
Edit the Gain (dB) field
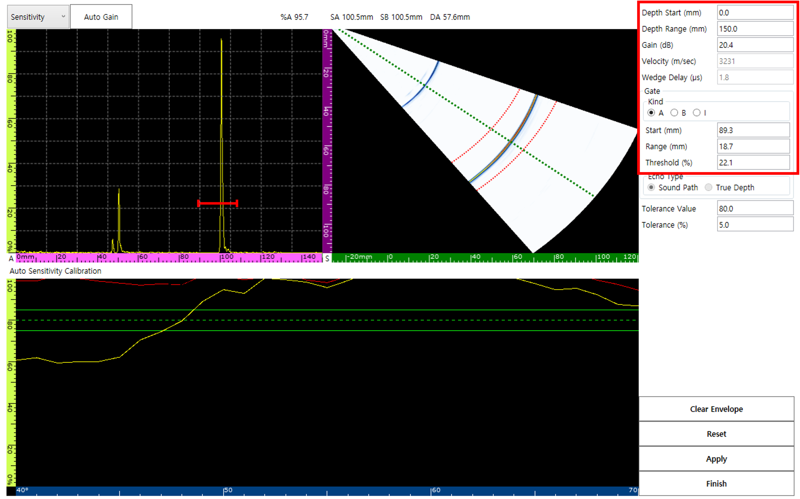(755, 45)
